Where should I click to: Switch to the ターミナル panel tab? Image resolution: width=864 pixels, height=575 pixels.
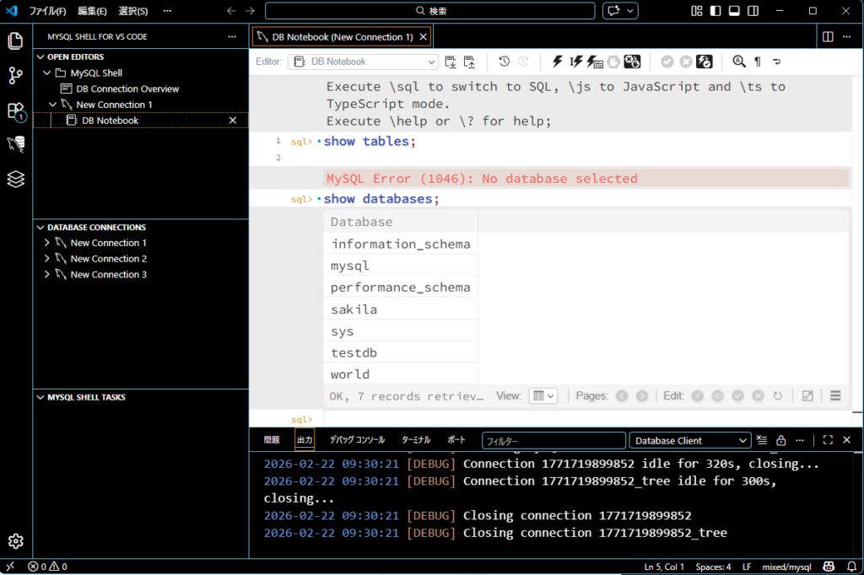[x=415, y=440]
